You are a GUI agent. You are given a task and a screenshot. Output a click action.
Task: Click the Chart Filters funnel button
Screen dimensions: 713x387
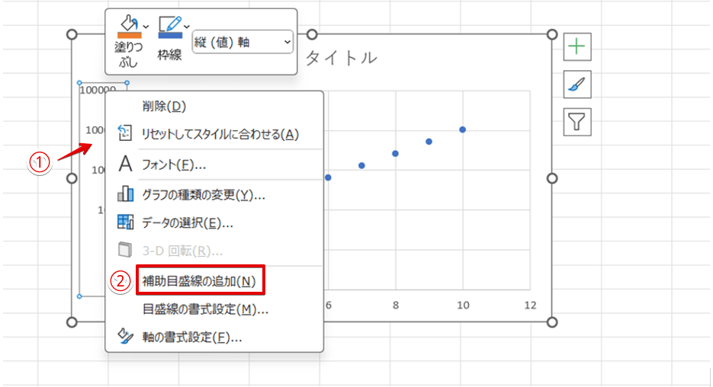(577, 122)
